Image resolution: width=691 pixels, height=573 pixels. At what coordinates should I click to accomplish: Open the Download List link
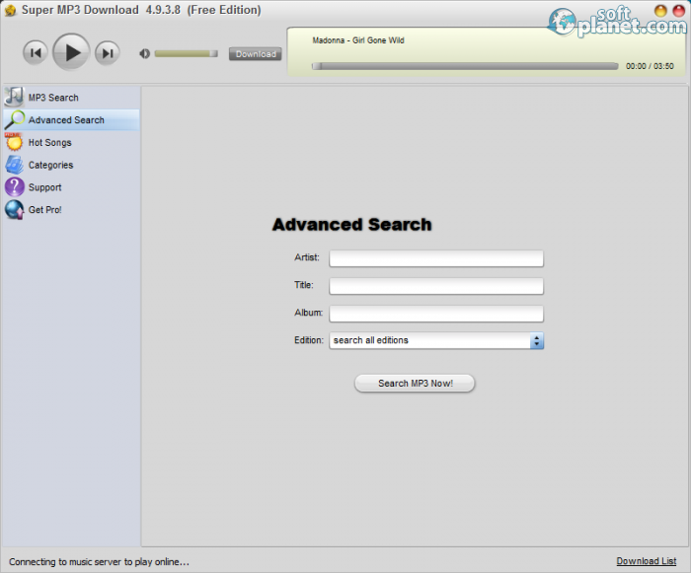coord(646,561)
